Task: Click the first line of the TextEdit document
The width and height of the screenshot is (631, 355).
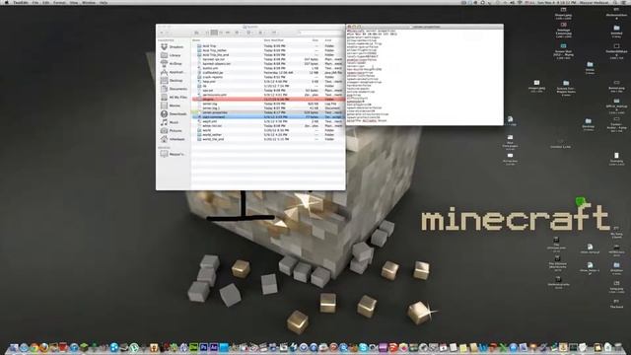Action: coord(372,31)
